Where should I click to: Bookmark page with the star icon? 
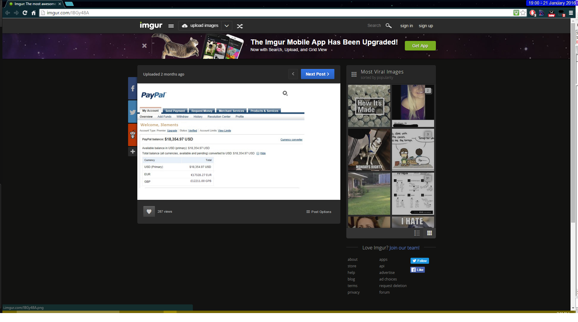click(523, 13)
